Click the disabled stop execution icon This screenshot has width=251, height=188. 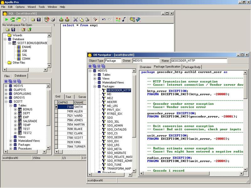[x=24, y=19]
